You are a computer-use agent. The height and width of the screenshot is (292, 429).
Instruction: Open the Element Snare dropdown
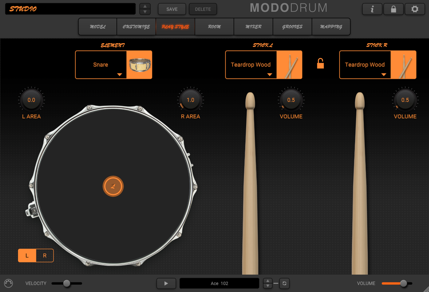click(101, 65)
